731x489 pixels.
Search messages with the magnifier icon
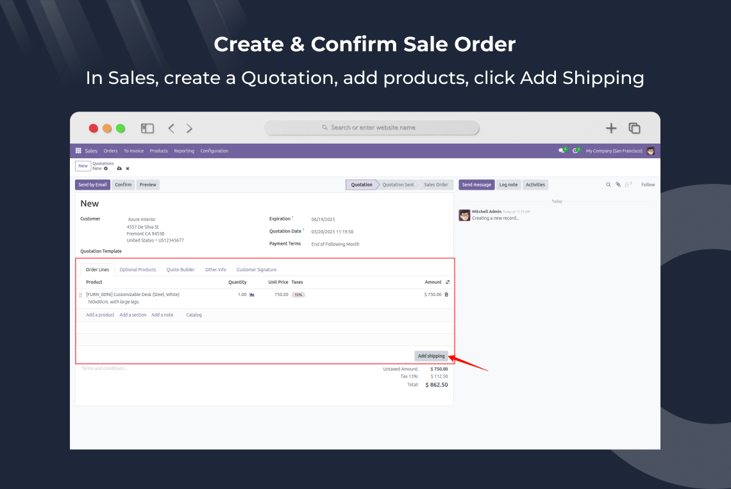[608, 185]
